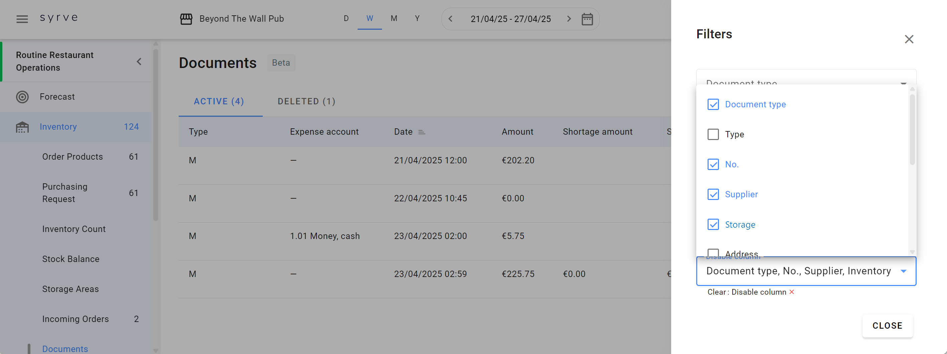
Task: Open Stock Balance in the sidebar
Action: click(x=70, y=259)
